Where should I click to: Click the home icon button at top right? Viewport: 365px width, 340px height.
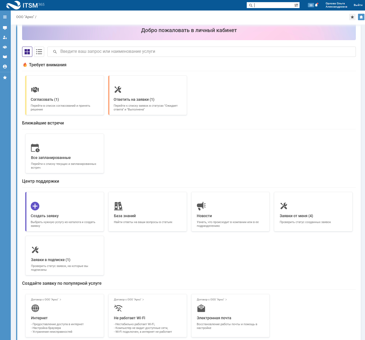coord(361,17)
